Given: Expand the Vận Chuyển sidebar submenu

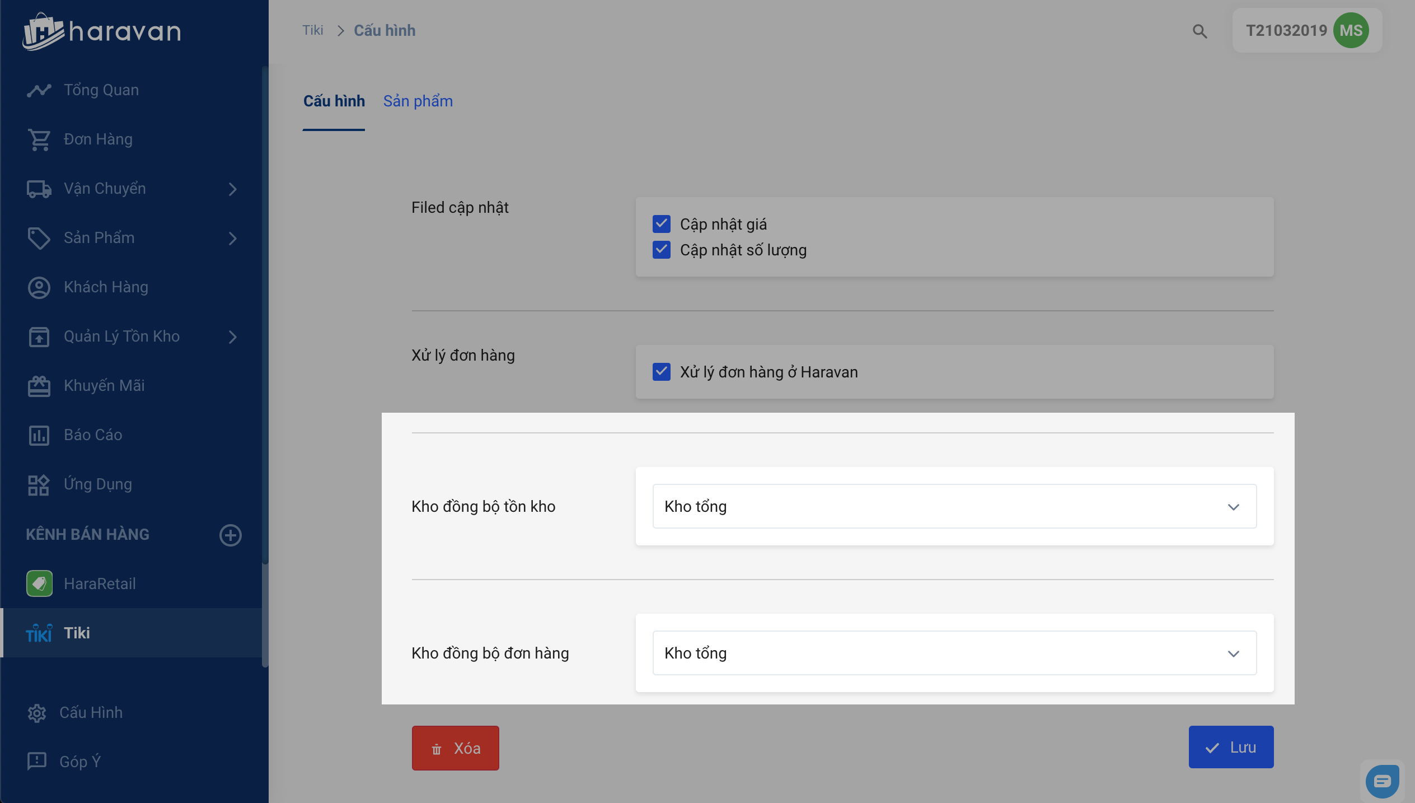Looking at the screenshot, I should click(233, 189).
